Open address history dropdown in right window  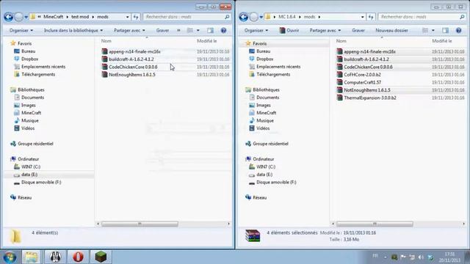tap(362, 17)
